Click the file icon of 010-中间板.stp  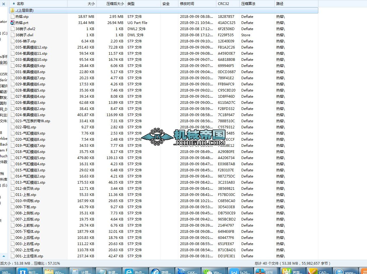(12, 201)
